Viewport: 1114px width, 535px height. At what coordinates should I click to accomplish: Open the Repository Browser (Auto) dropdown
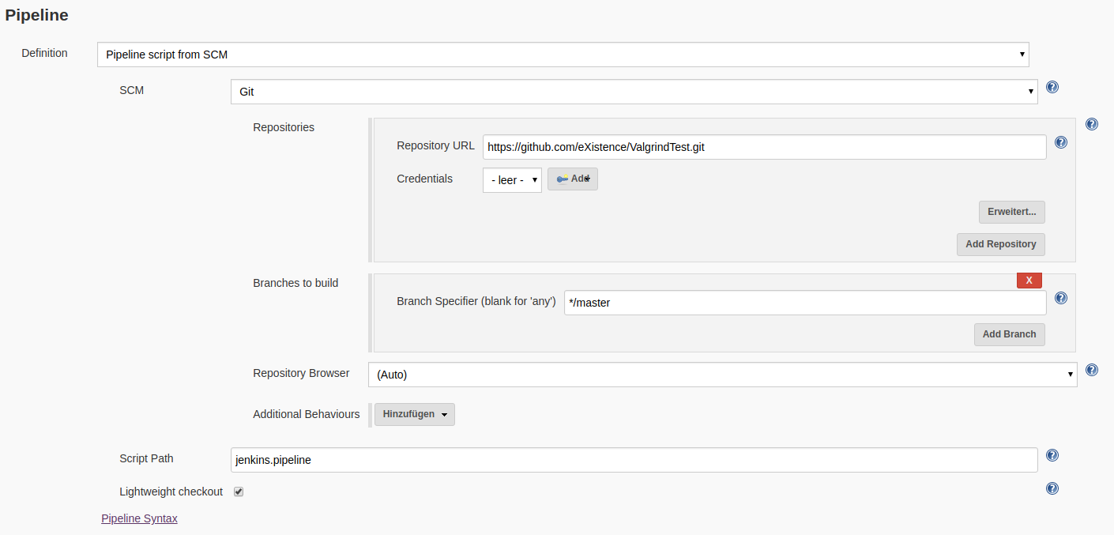[723, 375]
